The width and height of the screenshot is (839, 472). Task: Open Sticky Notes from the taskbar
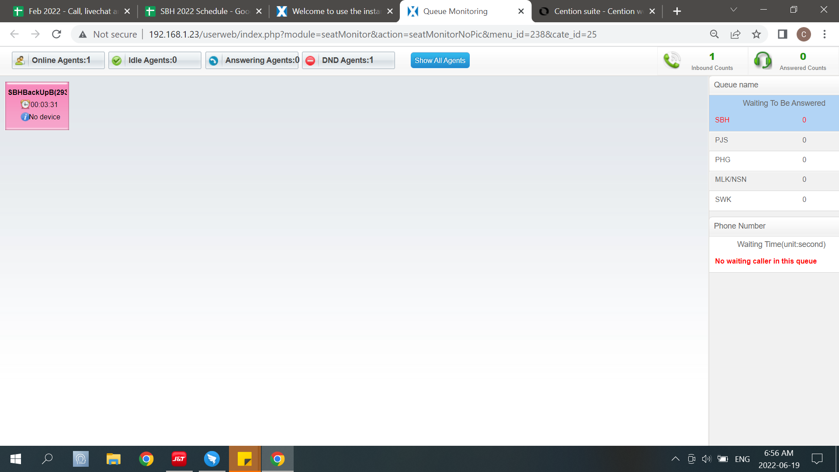pyautogui.click(x=245, y=459)
